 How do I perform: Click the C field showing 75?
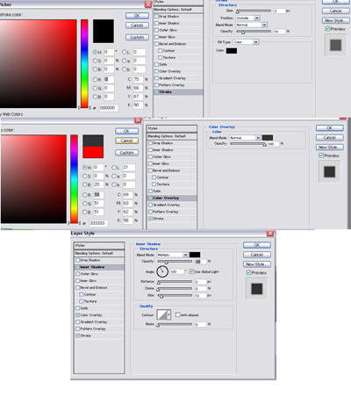(138, 79)
